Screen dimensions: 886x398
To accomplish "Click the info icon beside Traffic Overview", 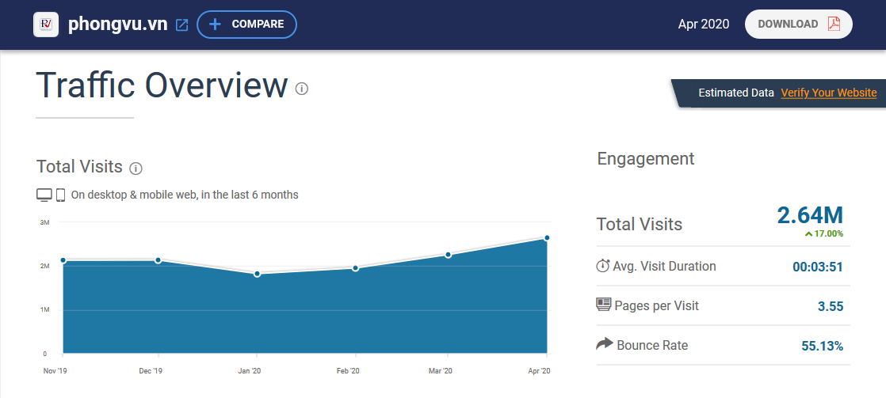I will click(302, 89).
